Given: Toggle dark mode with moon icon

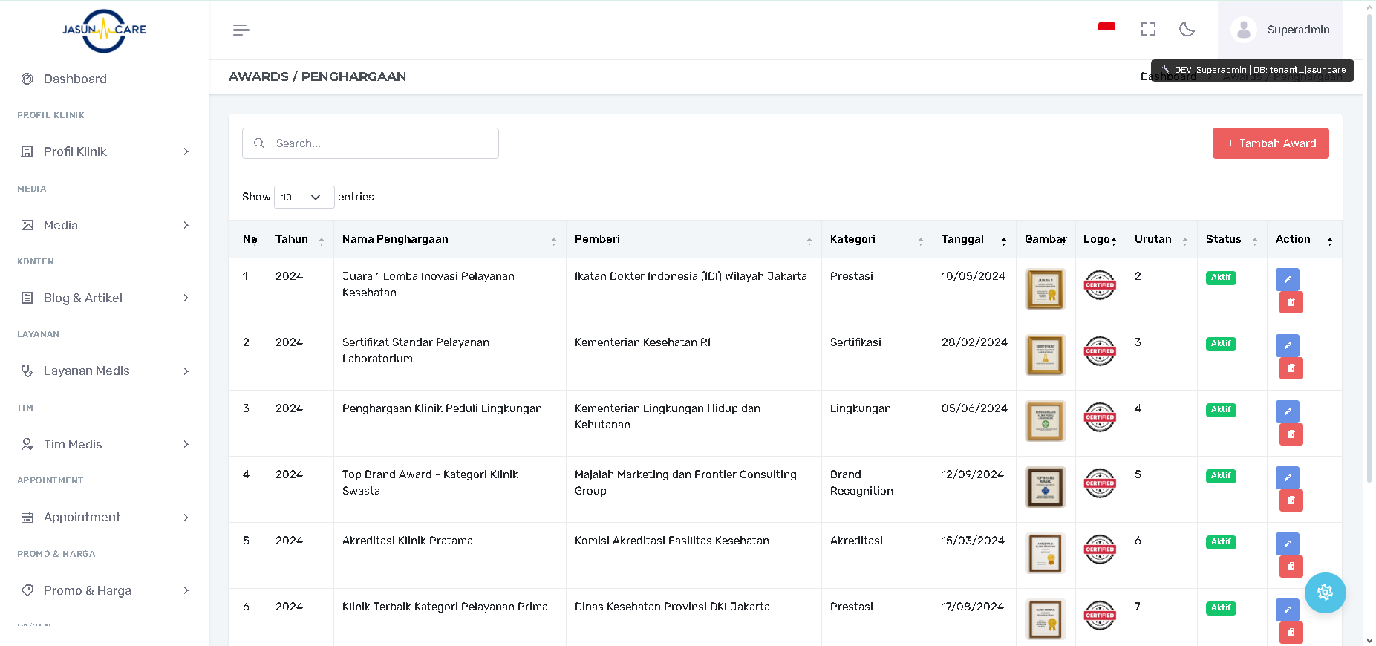Looking at the screenshot, I should click(1187, 29).
